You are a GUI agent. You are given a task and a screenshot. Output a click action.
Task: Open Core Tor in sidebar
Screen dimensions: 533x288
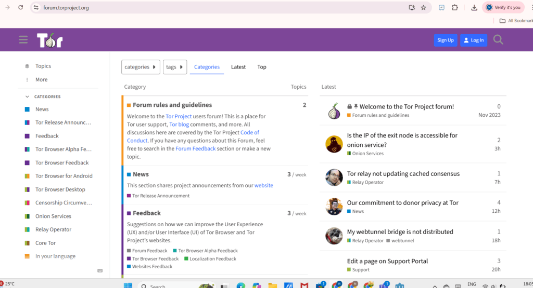pos(46,243)
